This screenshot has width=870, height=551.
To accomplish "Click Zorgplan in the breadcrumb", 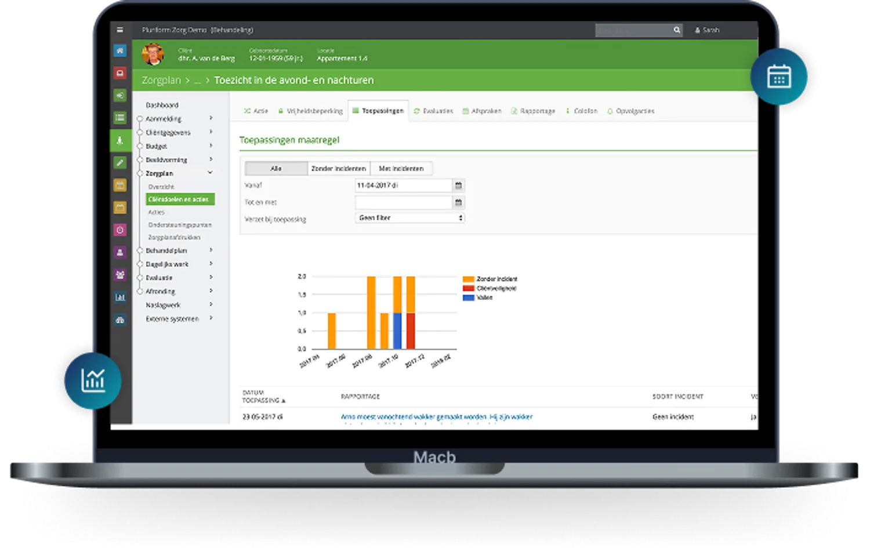I will [161, 81].
